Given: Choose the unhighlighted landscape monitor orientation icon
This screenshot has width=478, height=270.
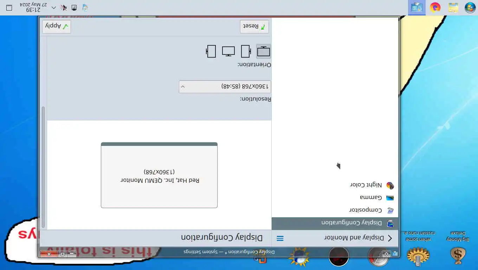Looking at the screenshot, I should tap(228, 51).
